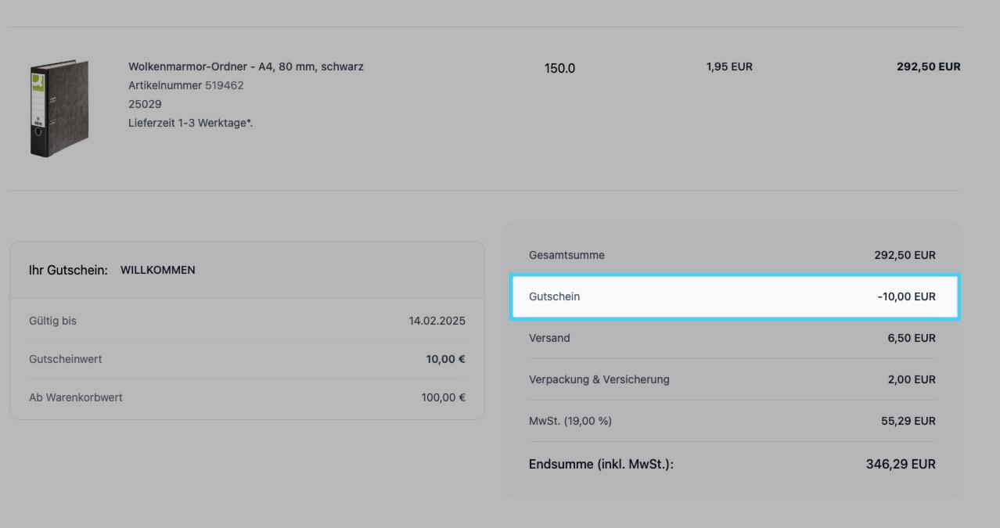Select article number 519462

click(x=224, y=85)
